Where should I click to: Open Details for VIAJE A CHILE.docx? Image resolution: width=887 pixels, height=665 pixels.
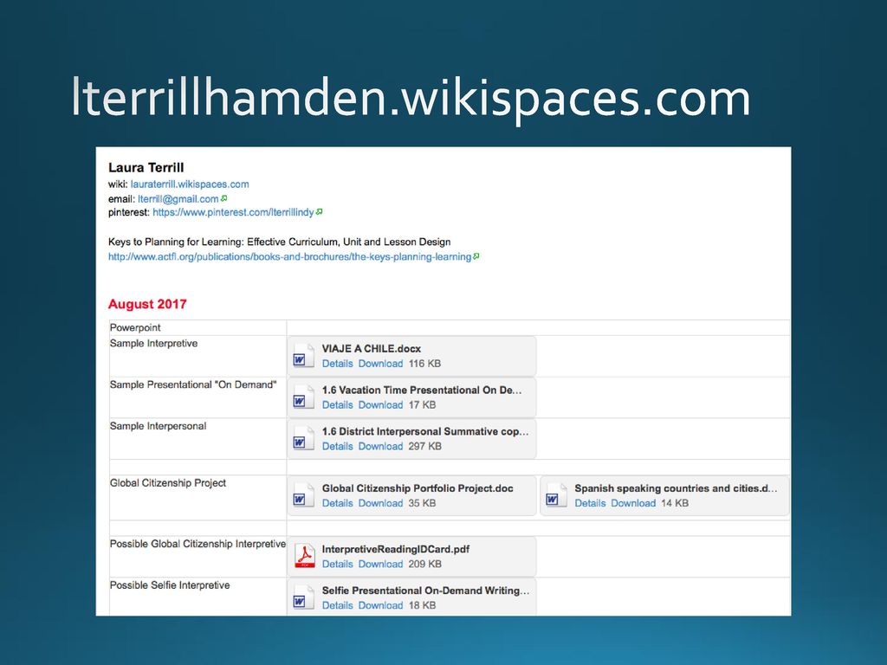[x=337, y=364]
